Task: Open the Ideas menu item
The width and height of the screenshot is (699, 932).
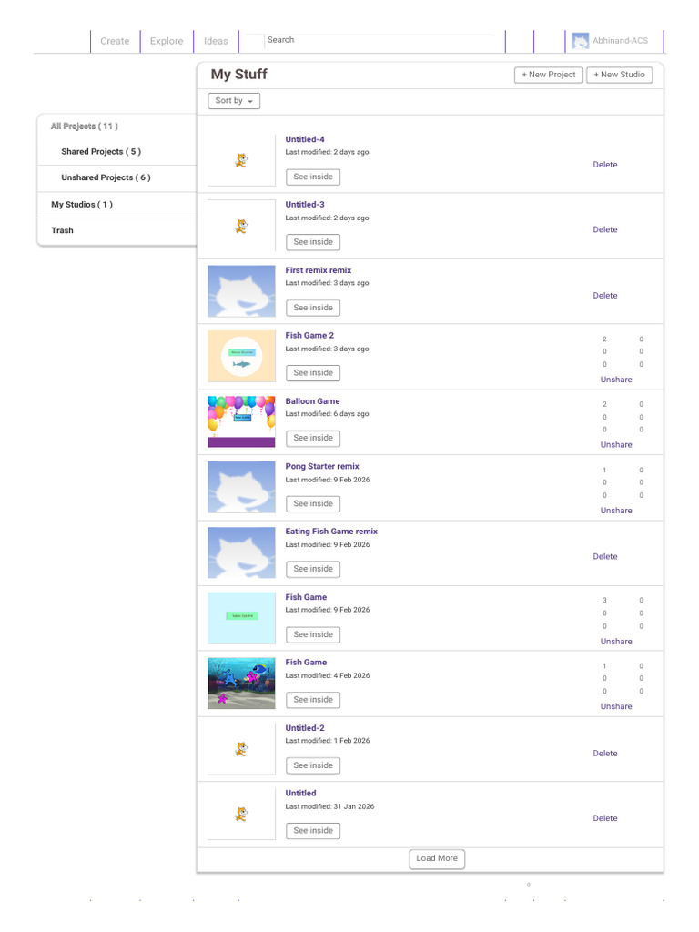Action: click(x=216, y=41)
